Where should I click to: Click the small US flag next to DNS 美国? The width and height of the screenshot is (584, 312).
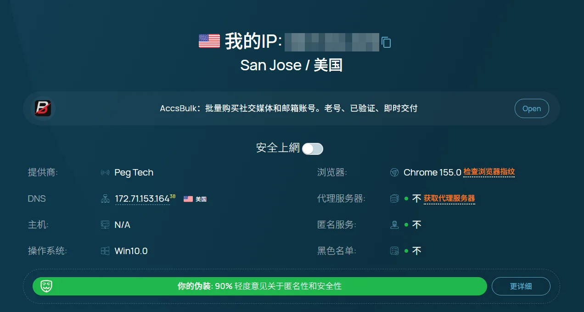tap(188, 199)
